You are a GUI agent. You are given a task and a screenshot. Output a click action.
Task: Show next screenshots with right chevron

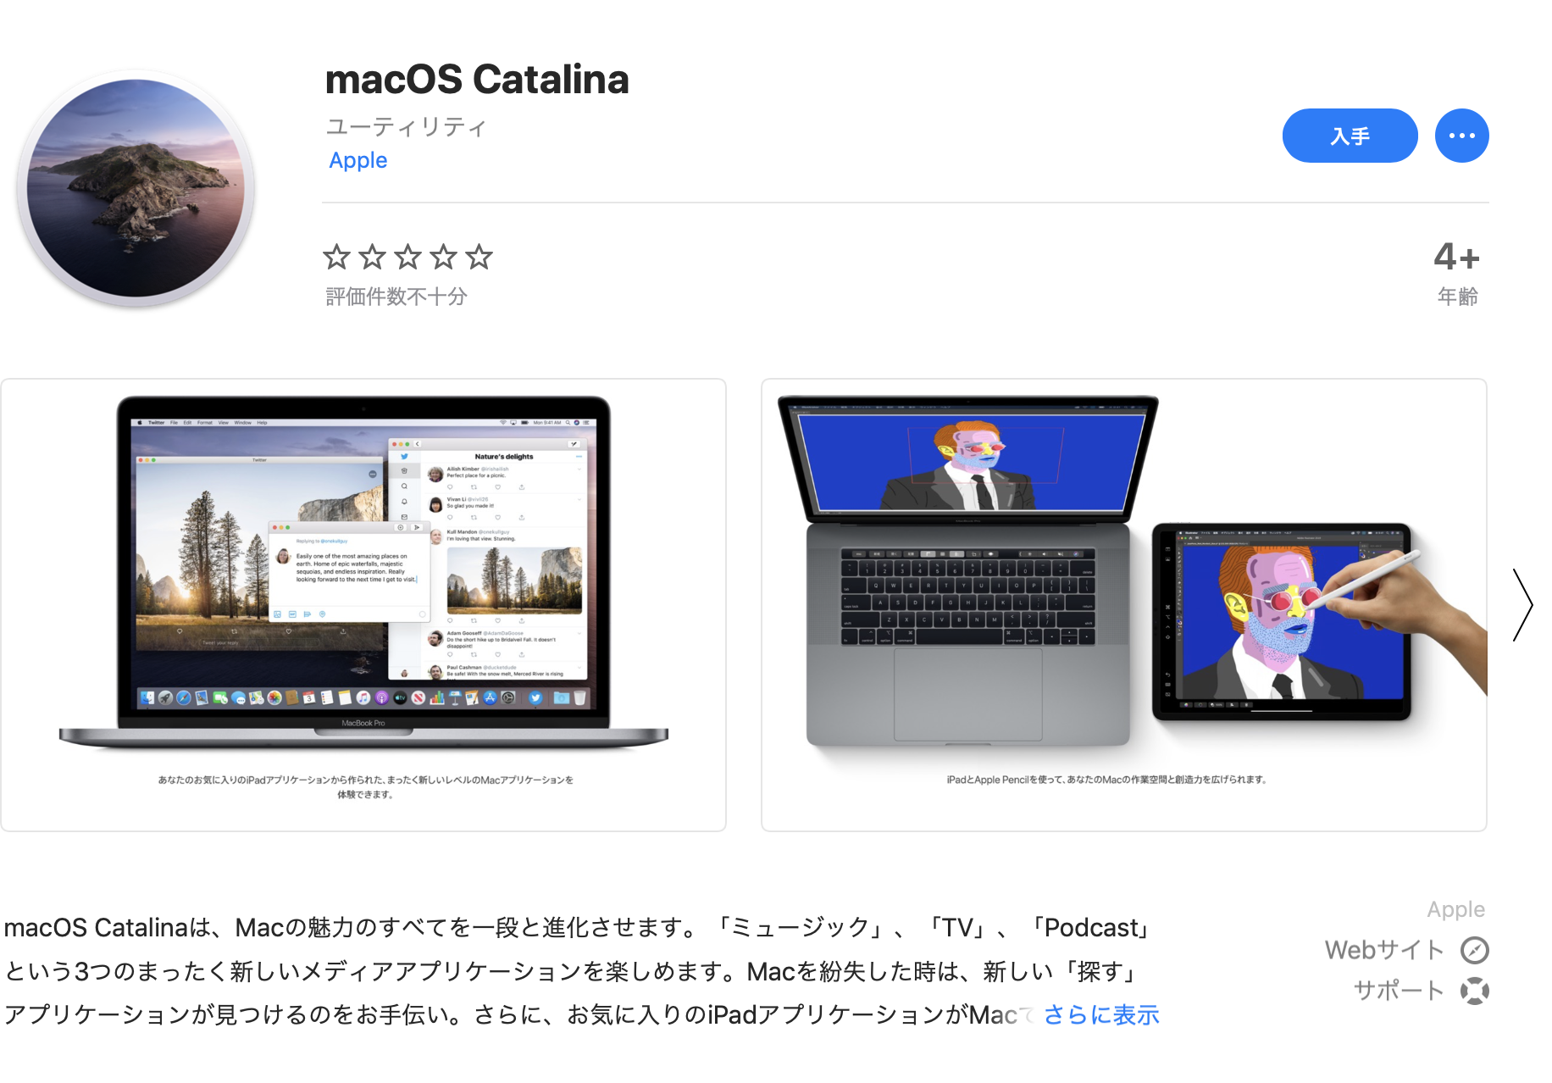click(1522, 605)
